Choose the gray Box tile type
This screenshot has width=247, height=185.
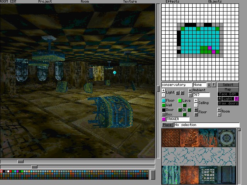[164, 114]
